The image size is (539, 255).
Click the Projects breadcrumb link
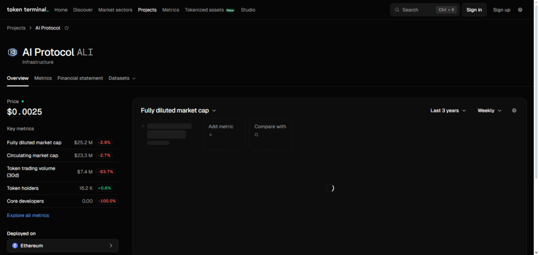(16, 28)
